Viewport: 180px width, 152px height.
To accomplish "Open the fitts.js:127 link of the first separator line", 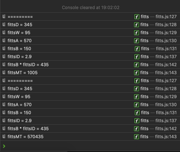I will (166, 17).
